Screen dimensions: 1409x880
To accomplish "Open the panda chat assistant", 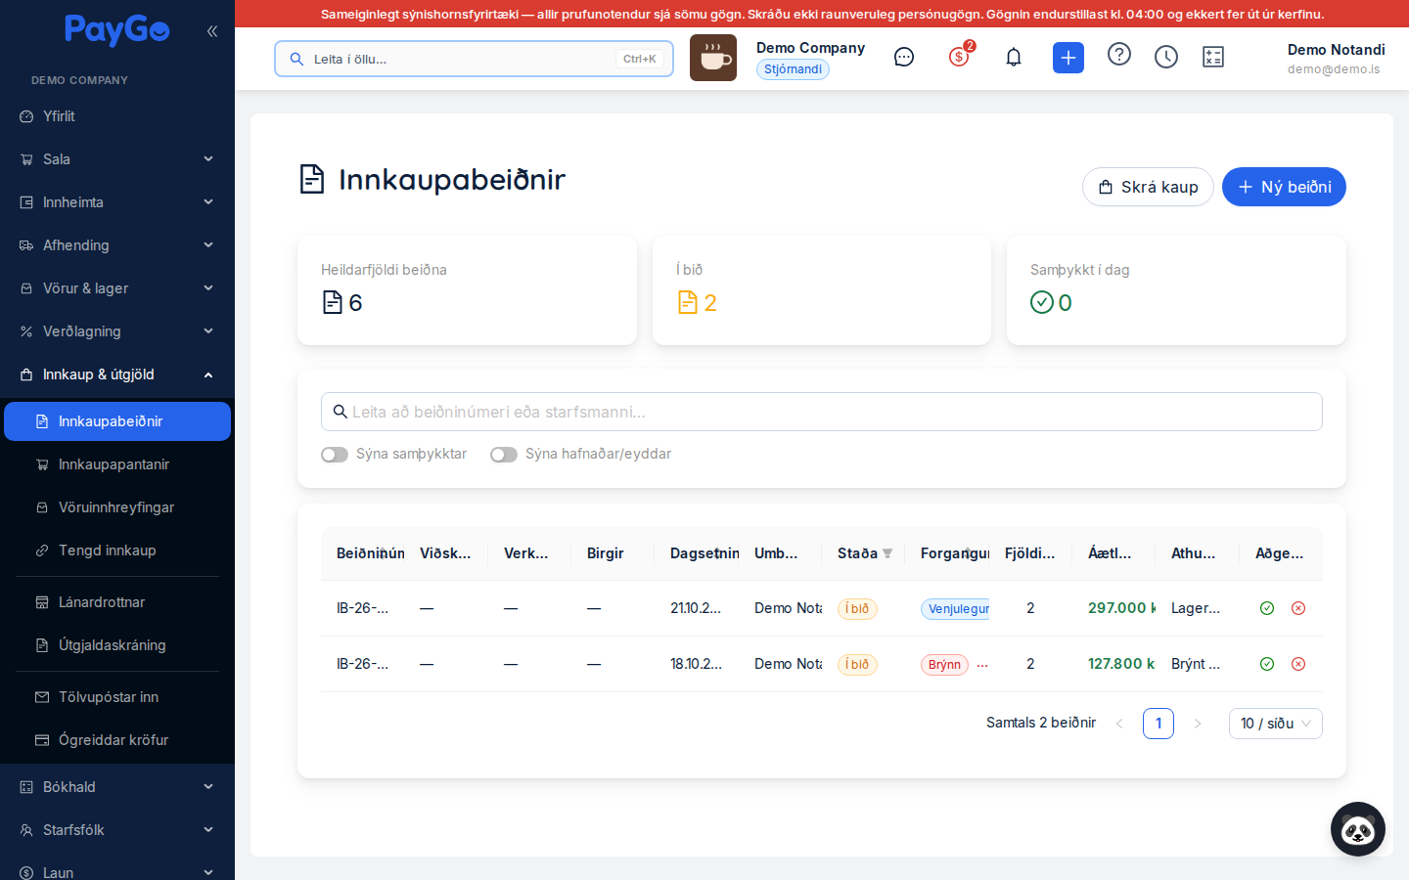I will click(x=1358, y=829).
